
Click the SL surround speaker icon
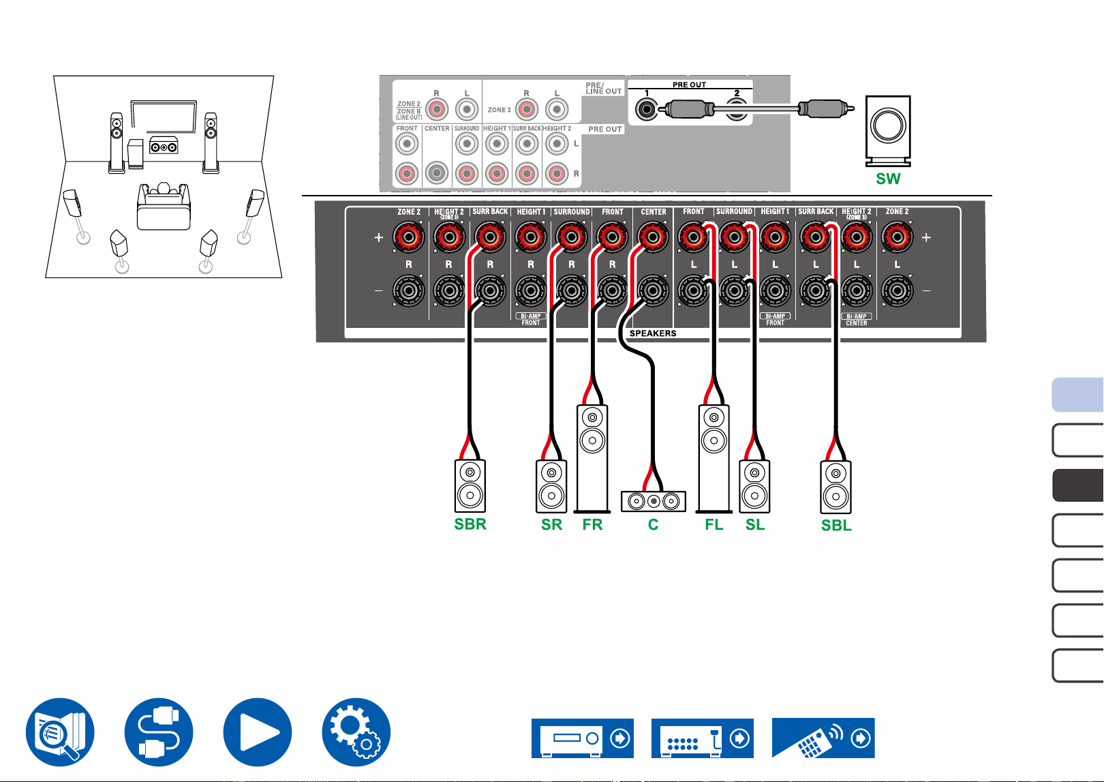(x=754, y=487)
